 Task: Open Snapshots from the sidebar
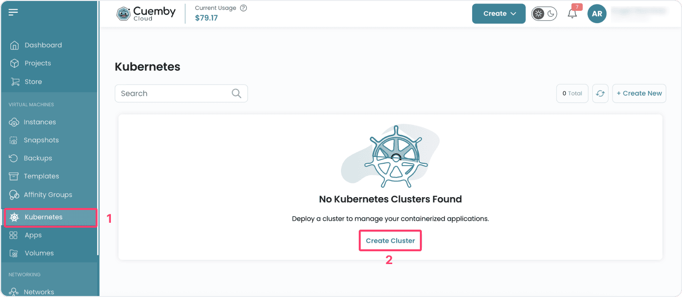tap(14, 140)
